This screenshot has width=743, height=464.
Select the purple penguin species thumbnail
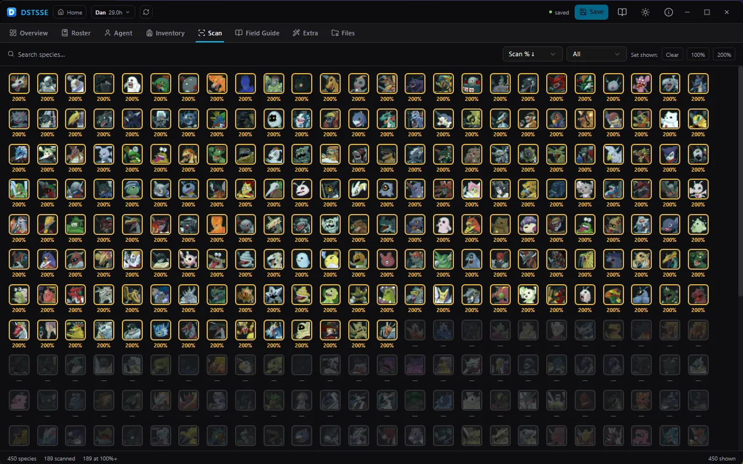(47, 260)
